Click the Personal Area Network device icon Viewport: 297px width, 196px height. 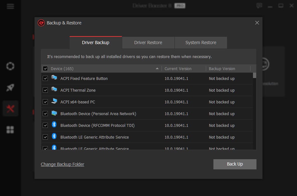tap(54, 113)
